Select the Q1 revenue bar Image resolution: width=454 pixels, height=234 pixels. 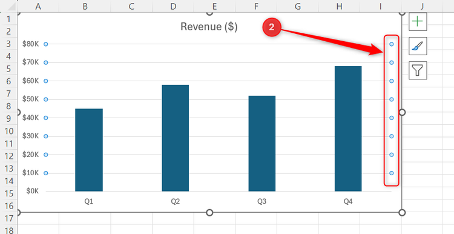coord(89,150)
